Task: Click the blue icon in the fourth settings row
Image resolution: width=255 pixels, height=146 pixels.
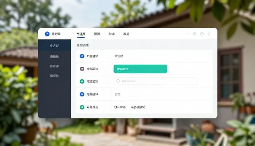Action: 82,94
